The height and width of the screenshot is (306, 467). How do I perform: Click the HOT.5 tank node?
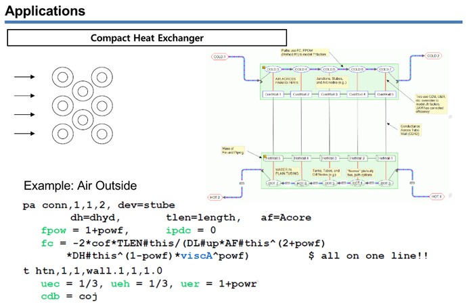click(330, 184)
